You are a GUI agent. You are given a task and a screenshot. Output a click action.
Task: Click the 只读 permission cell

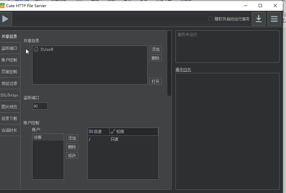click(x=134, y=139)
